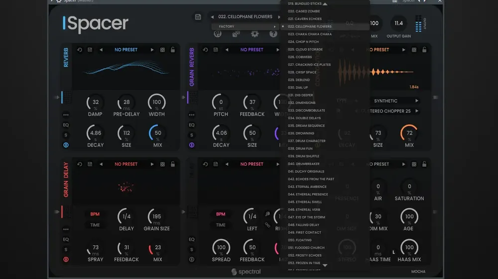Save the Grain Delay module preset
Image resolution: width=498 pixels, height=279 pixels.
(90, 164)
